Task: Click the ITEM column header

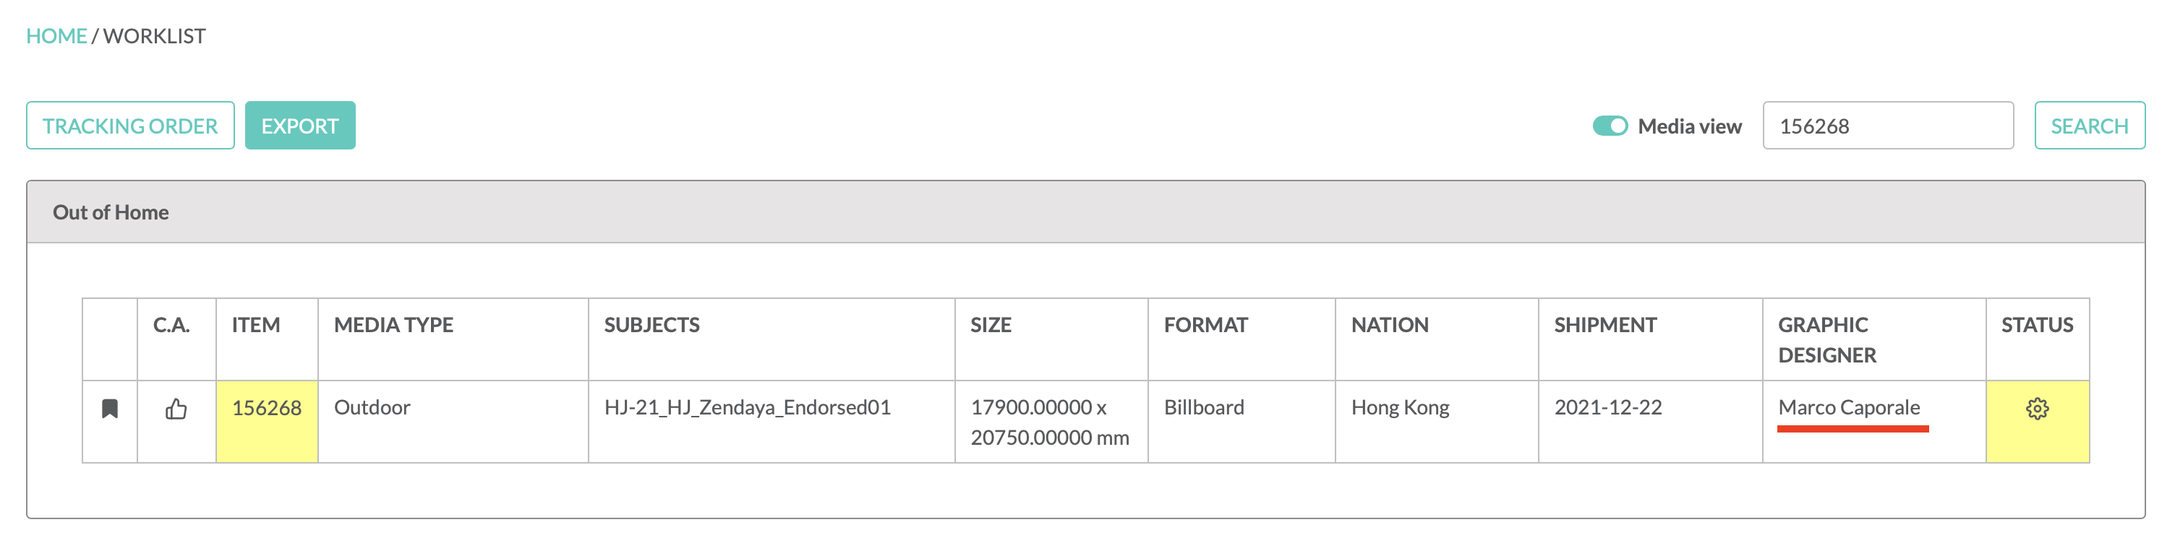Action: coord(256,326)
